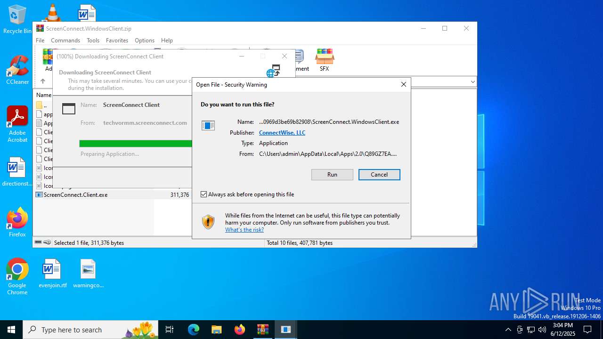Viewport: 603px width, 339px height.
Task: Open the 'What's the risk?' link
Action: pyautogui.click(x=244, y=230)
